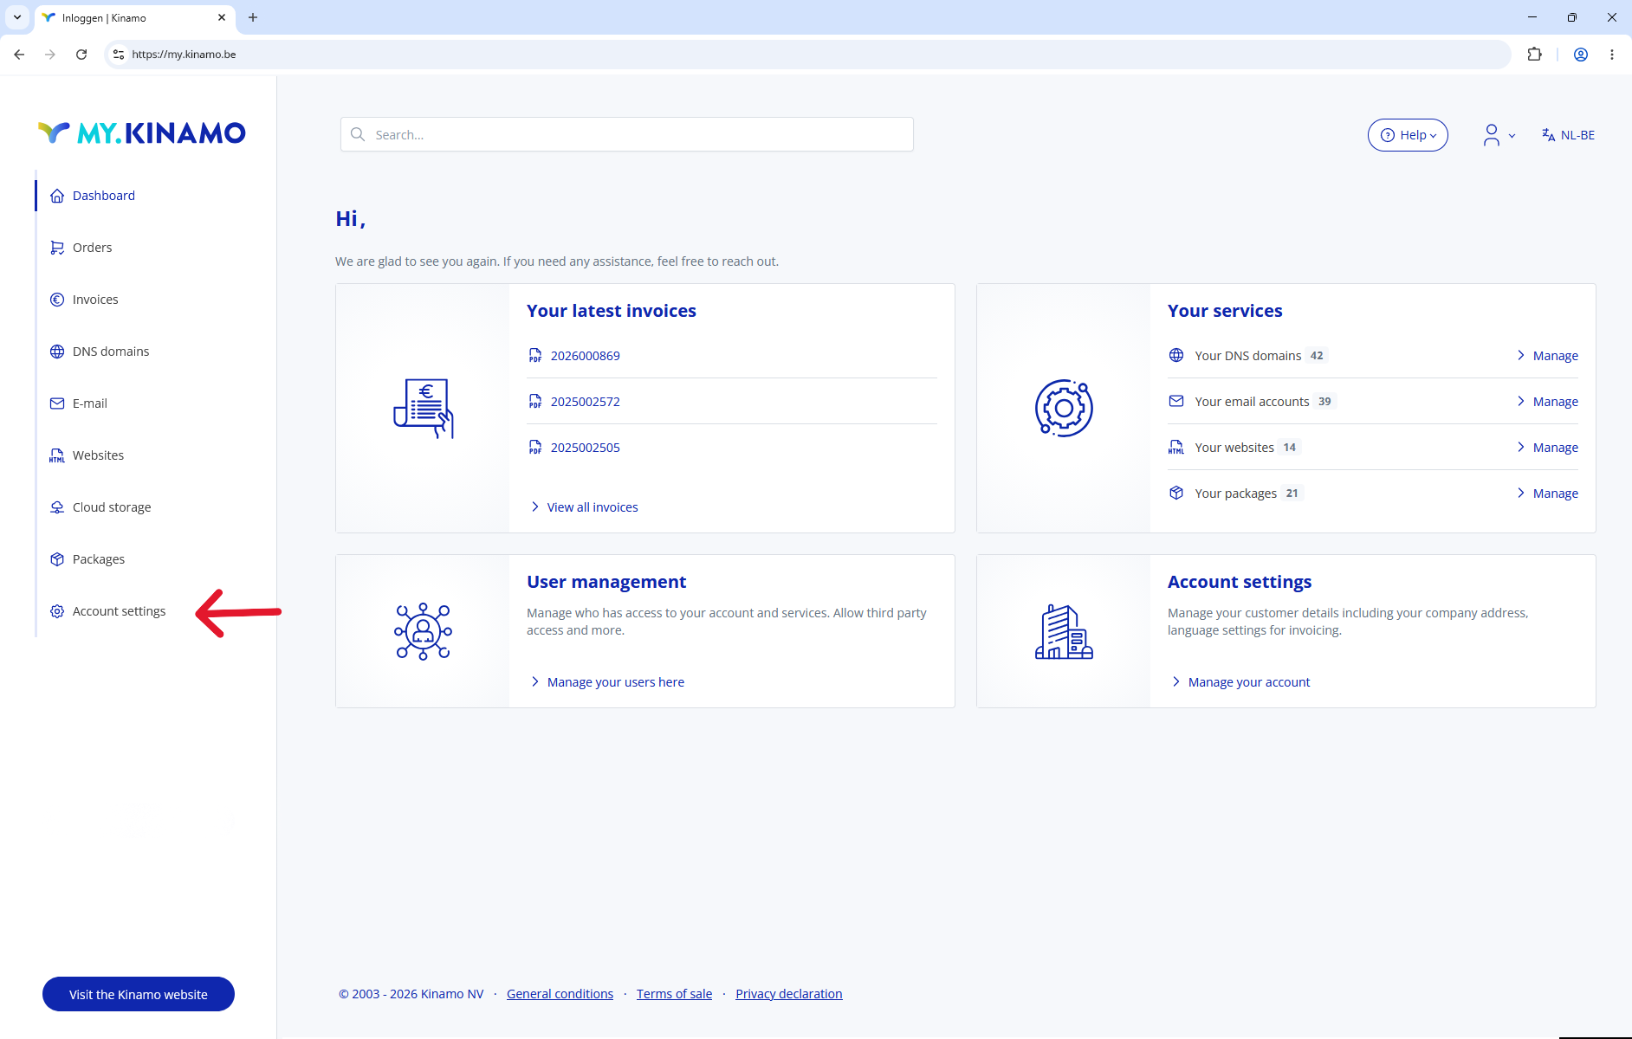Click the browser reload button

coord(81,55)
